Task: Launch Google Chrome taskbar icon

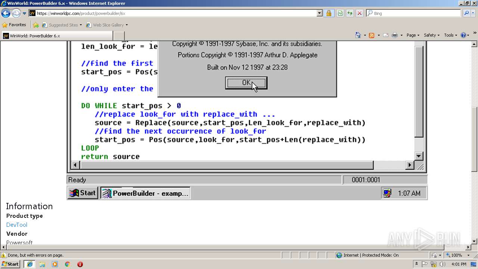Action: click(x=67, y=264)
